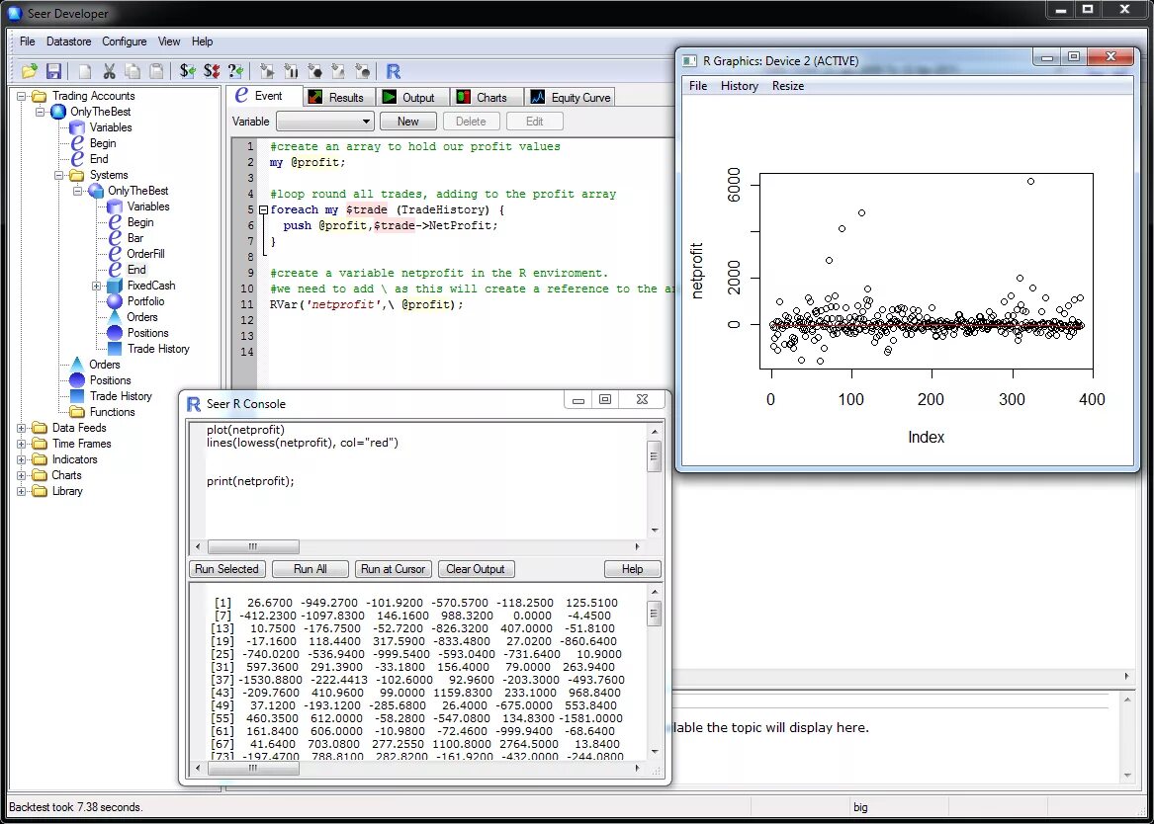The width and height of the screenshot is (1154, 824).
Task: Click the Equity Curve tab chart icon
Action: coord(537,97)
